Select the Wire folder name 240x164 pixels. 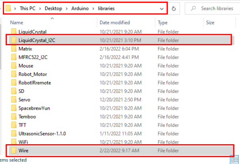[23, 150]
